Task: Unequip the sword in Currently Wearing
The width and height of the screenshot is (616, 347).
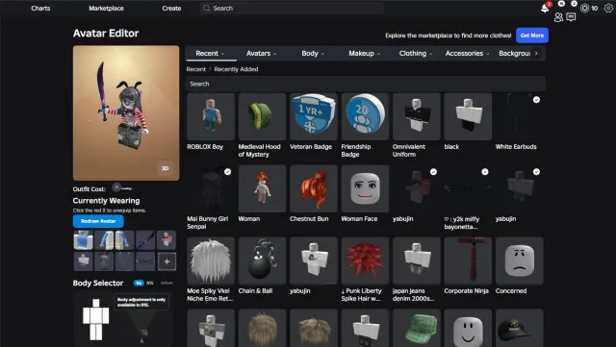Action: coord(145,240)
